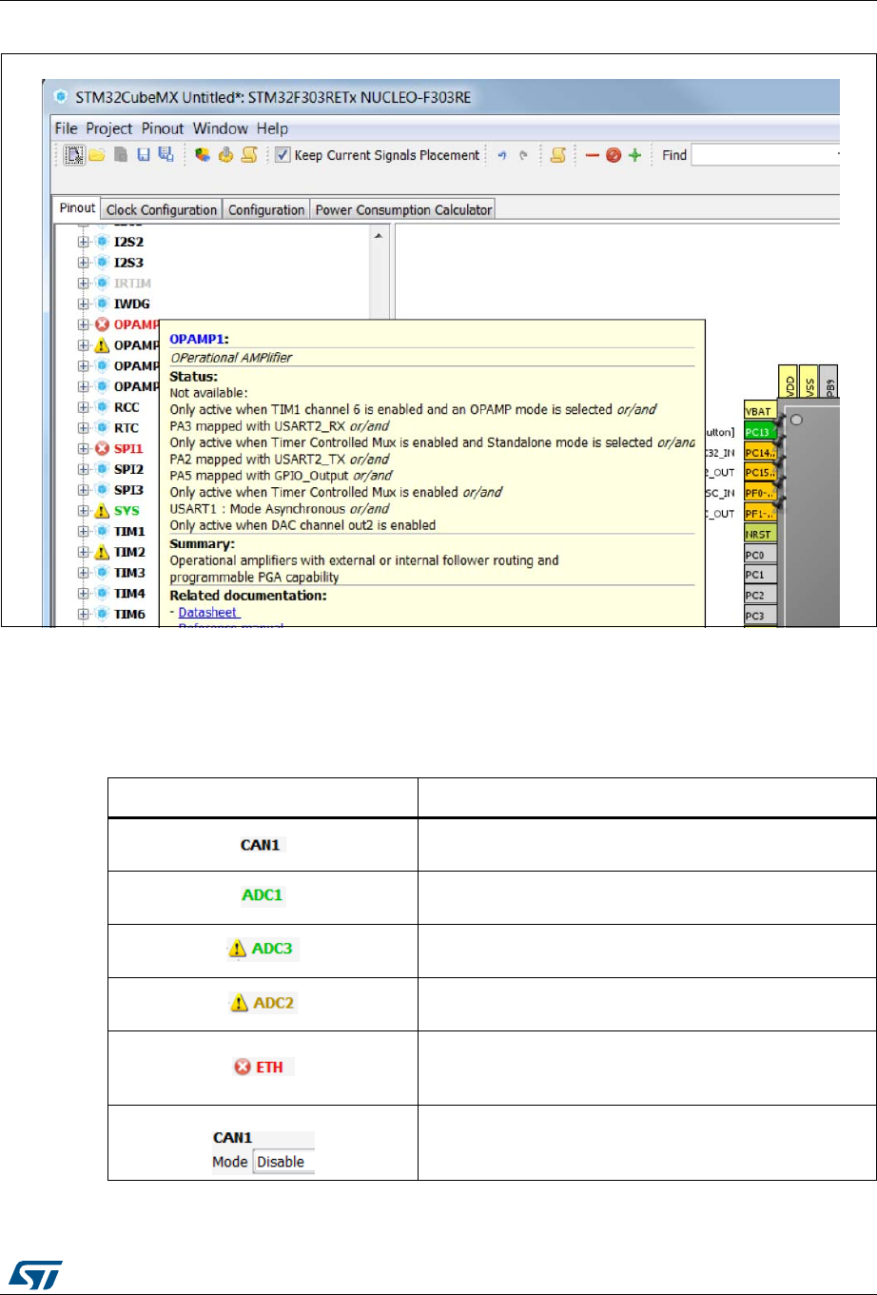Click inside the Find input field

[x=765, y=155]
